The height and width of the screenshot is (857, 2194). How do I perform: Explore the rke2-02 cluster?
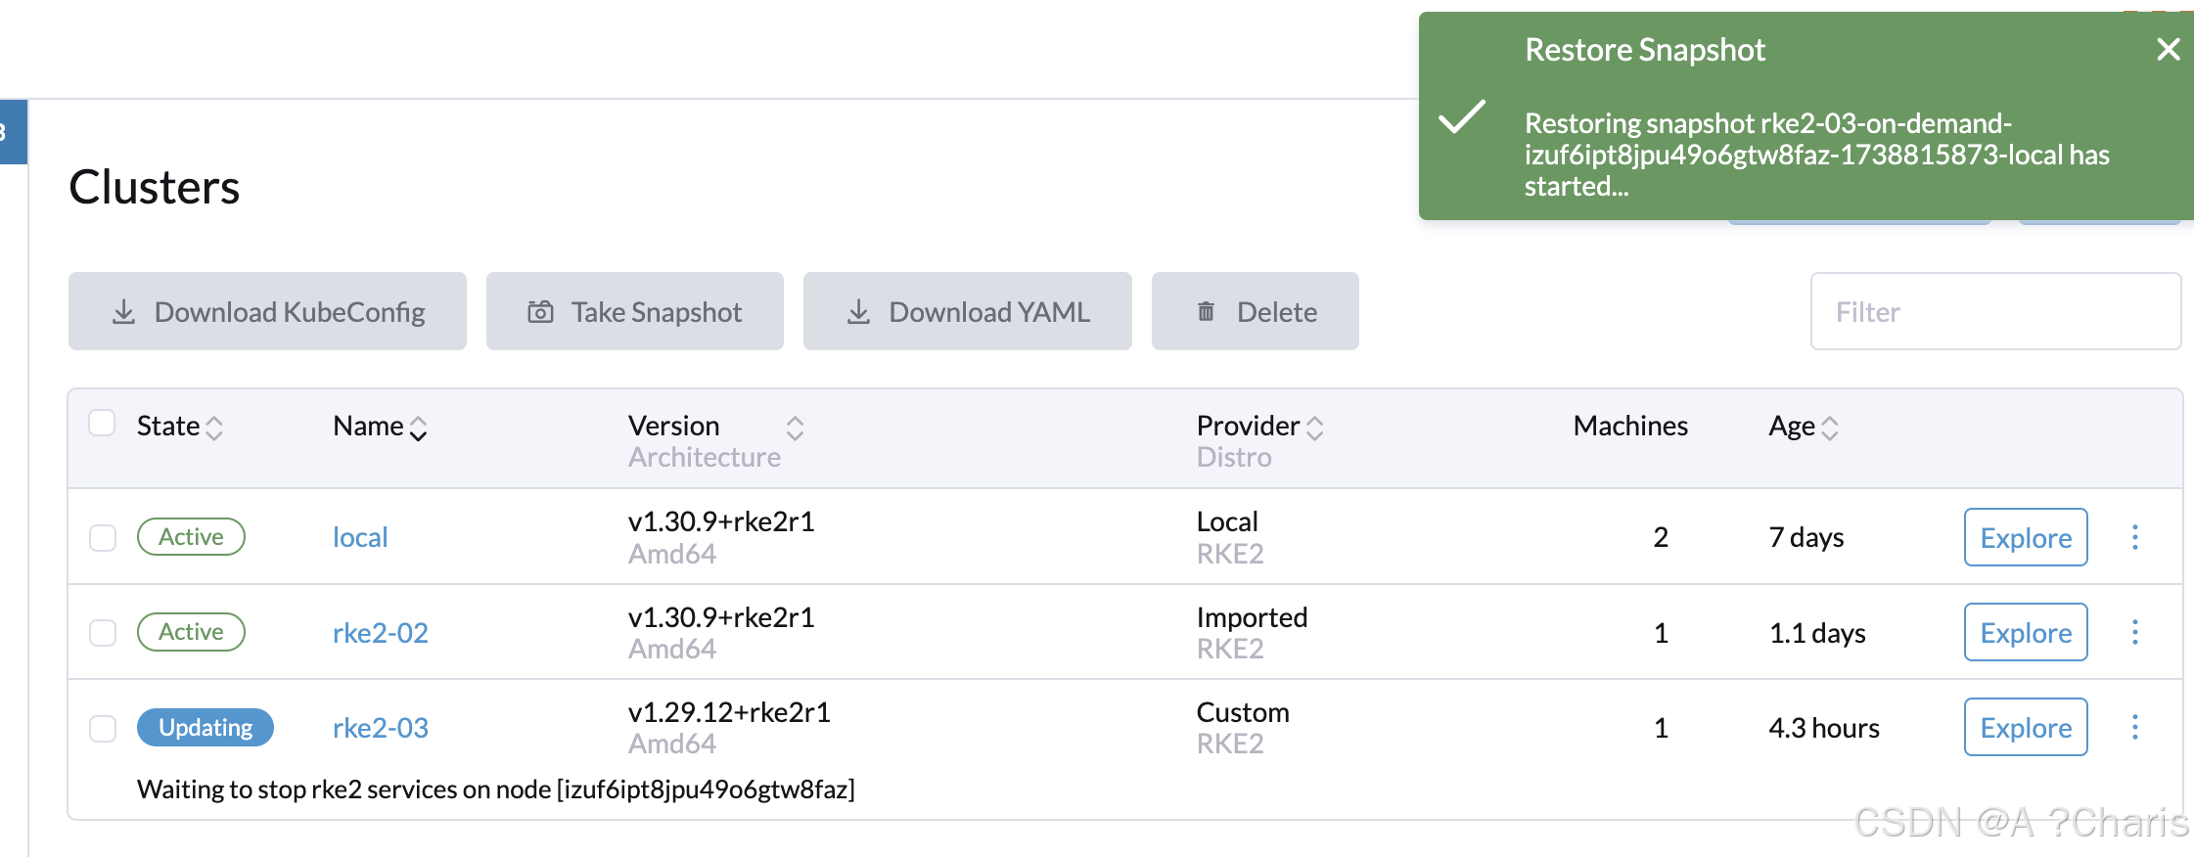pos(2026,632)
